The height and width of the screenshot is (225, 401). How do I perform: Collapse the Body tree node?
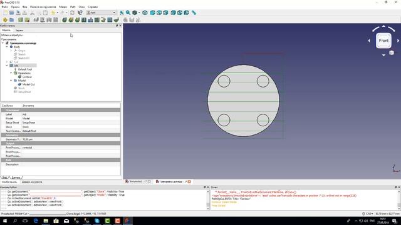(7, 47)
